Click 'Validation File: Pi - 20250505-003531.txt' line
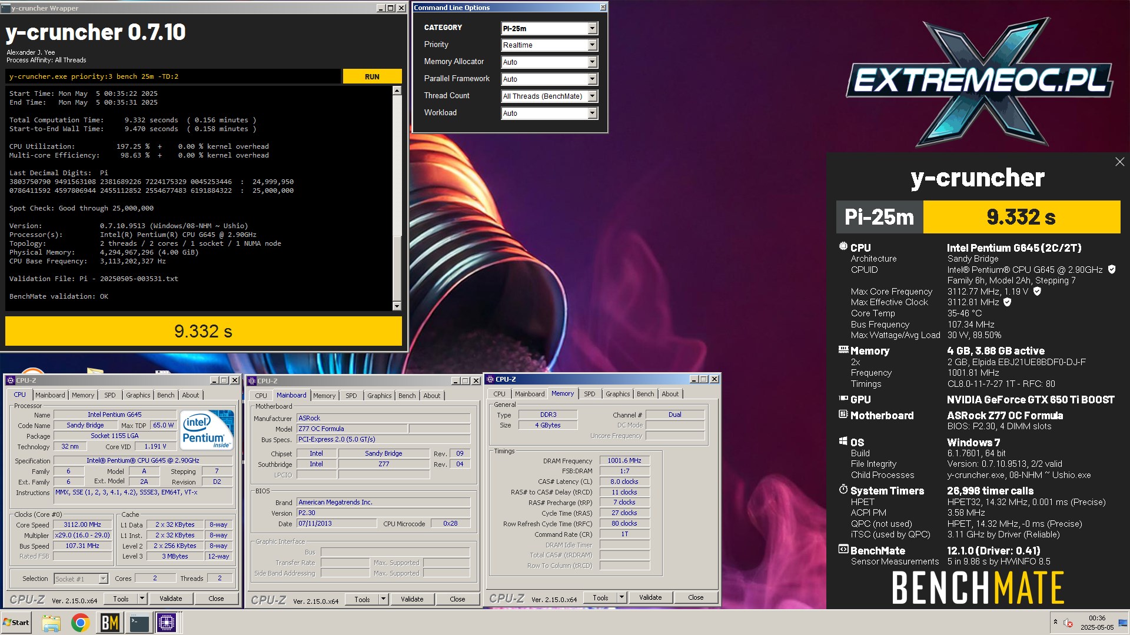The image size is (1130, 635). point(94,279)
